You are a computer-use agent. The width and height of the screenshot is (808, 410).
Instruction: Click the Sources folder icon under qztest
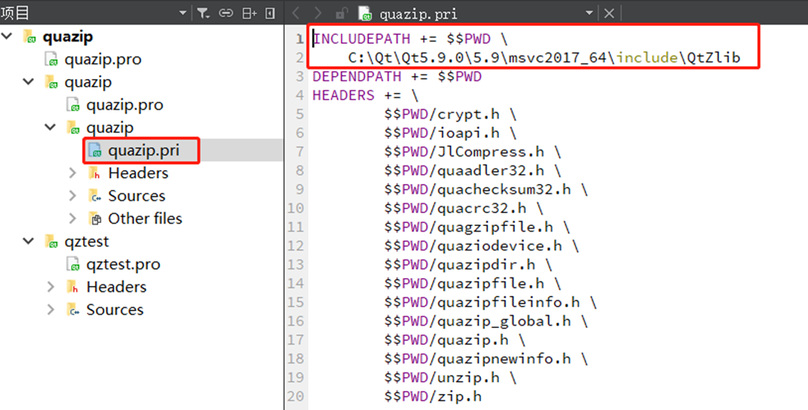click(x=73, y=309)
